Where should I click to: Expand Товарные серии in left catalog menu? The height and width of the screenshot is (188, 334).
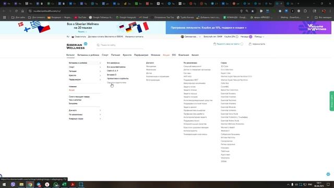pos(85,119)
